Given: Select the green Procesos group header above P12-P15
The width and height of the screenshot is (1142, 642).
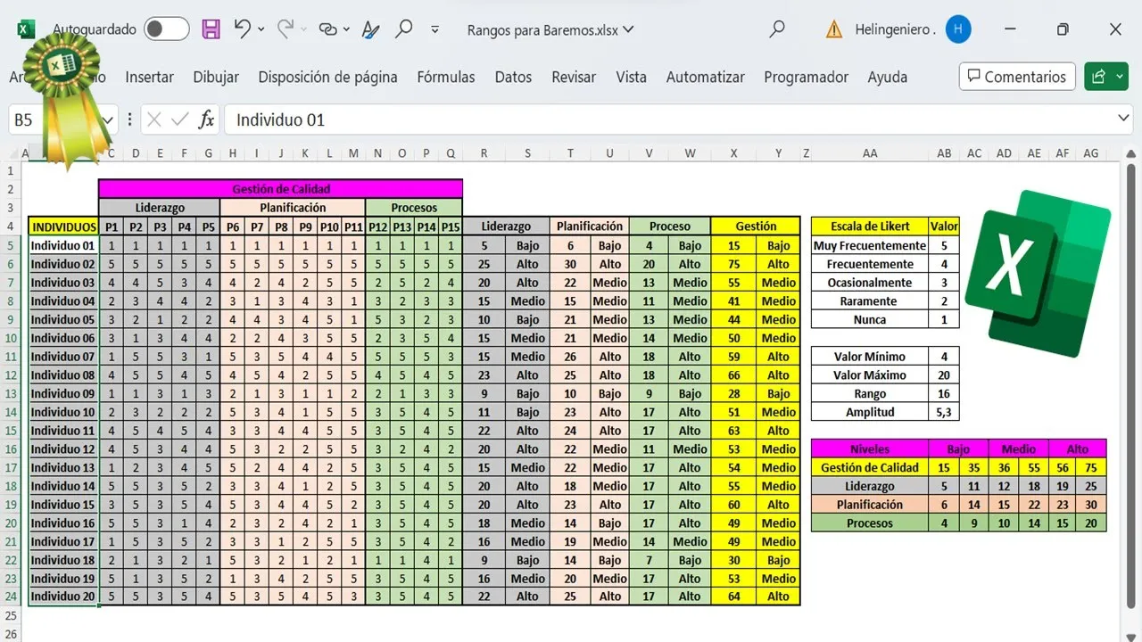Looking at the screenshot, I should coord(414,208).
